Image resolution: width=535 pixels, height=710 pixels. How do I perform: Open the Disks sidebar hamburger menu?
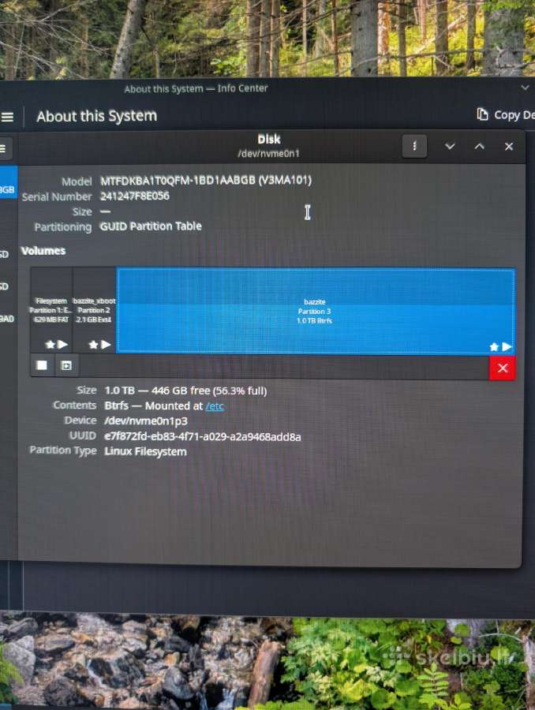(x=3, y=148)
